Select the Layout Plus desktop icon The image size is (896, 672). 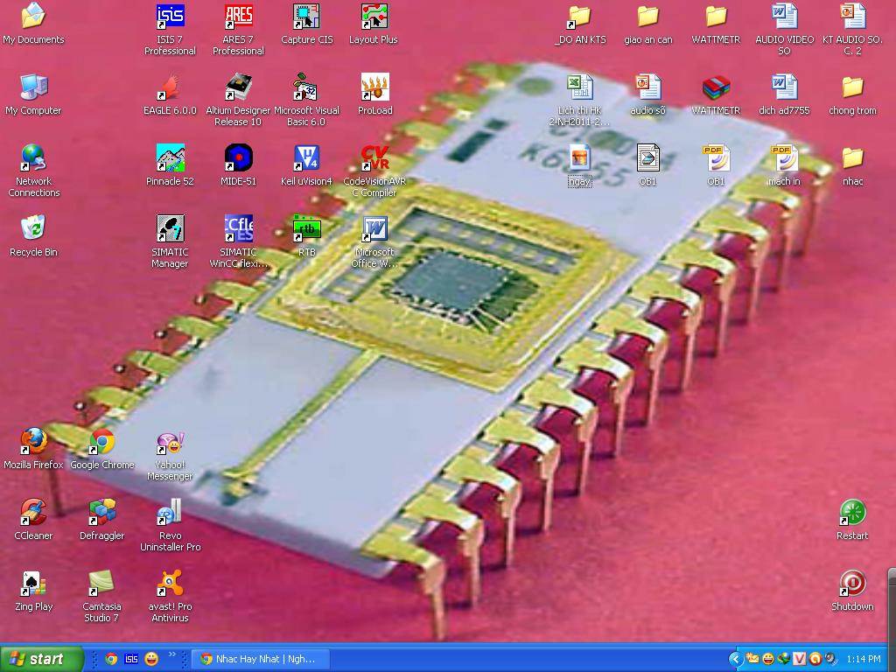tap(374, 16)
